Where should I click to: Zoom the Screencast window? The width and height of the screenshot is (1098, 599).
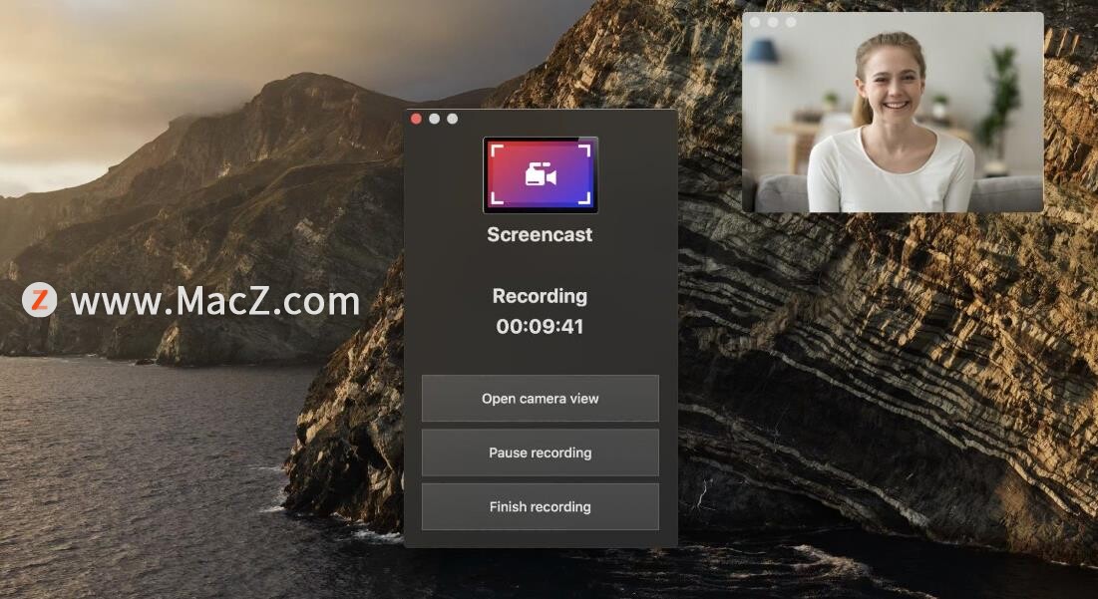(x=453, y=119)
